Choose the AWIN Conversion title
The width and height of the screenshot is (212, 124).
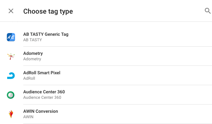pos(41,111)
